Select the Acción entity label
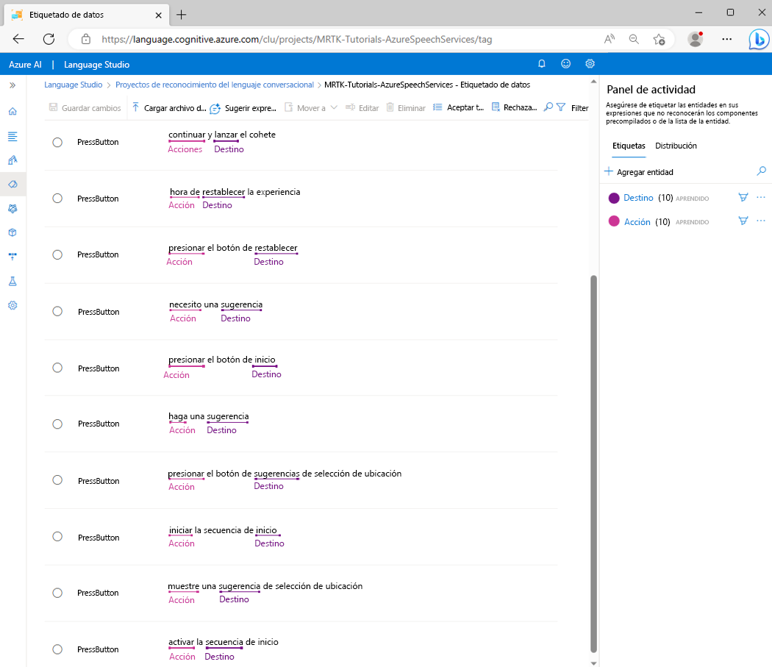This screenshot has height=667, width=772. [637, 221]
